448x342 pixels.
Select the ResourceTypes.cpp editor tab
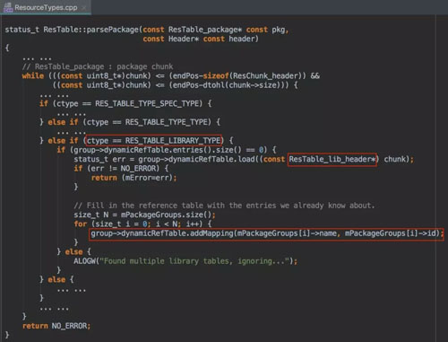pyautogui.click(x=46, y=7)
